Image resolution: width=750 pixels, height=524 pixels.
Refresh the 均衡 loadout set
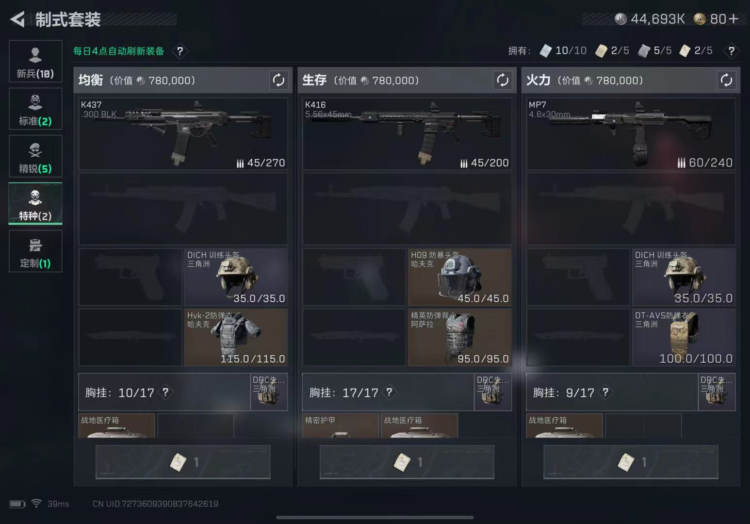(x=278, y=80)
